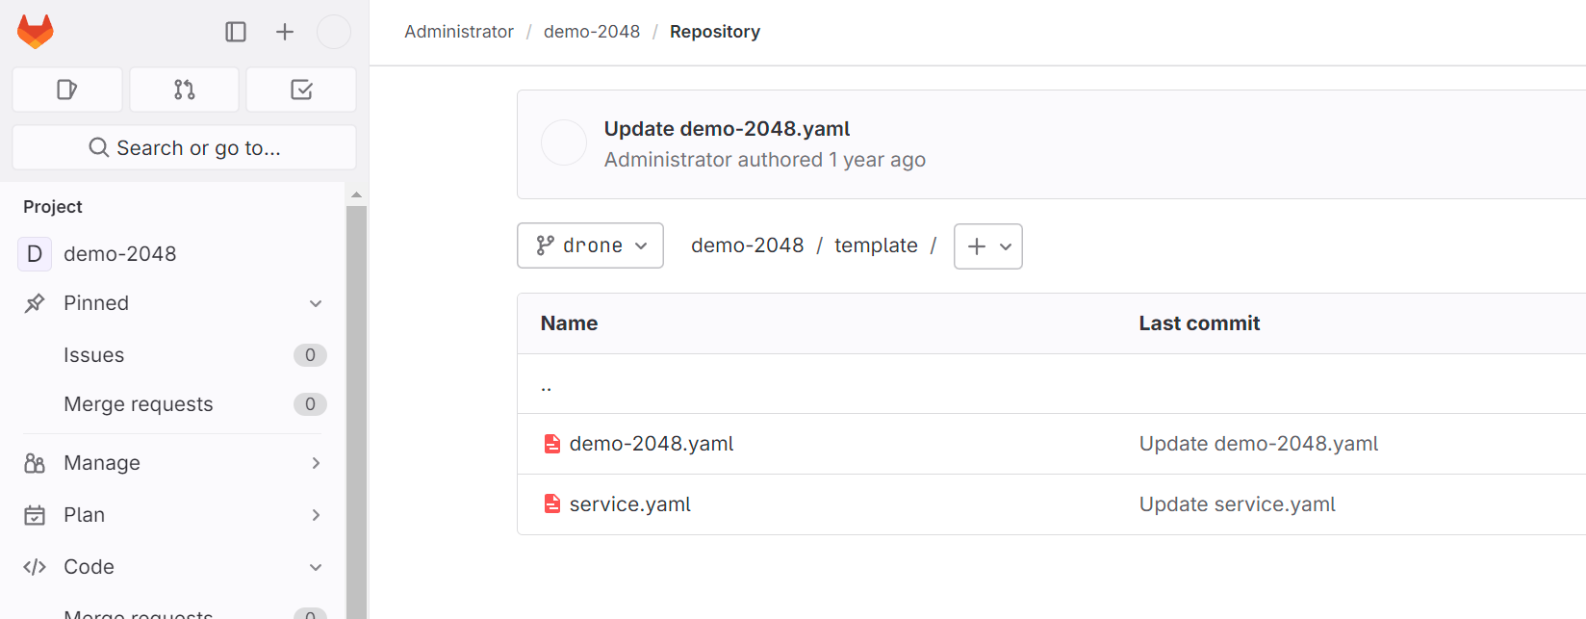This screenshot has width=1586, height=619.
Task: Open the service.yaml file
Action: tap(630, 504)
